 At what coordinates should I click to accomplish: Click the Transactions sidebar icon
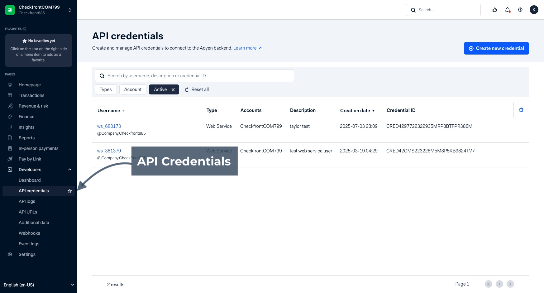click(x=10, y=95)
